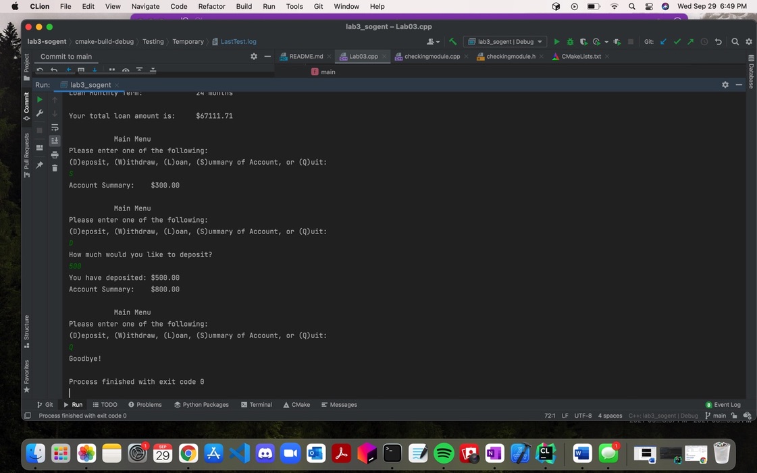
Task: Change line separator LF in status bar
Action: click(565, 416)
